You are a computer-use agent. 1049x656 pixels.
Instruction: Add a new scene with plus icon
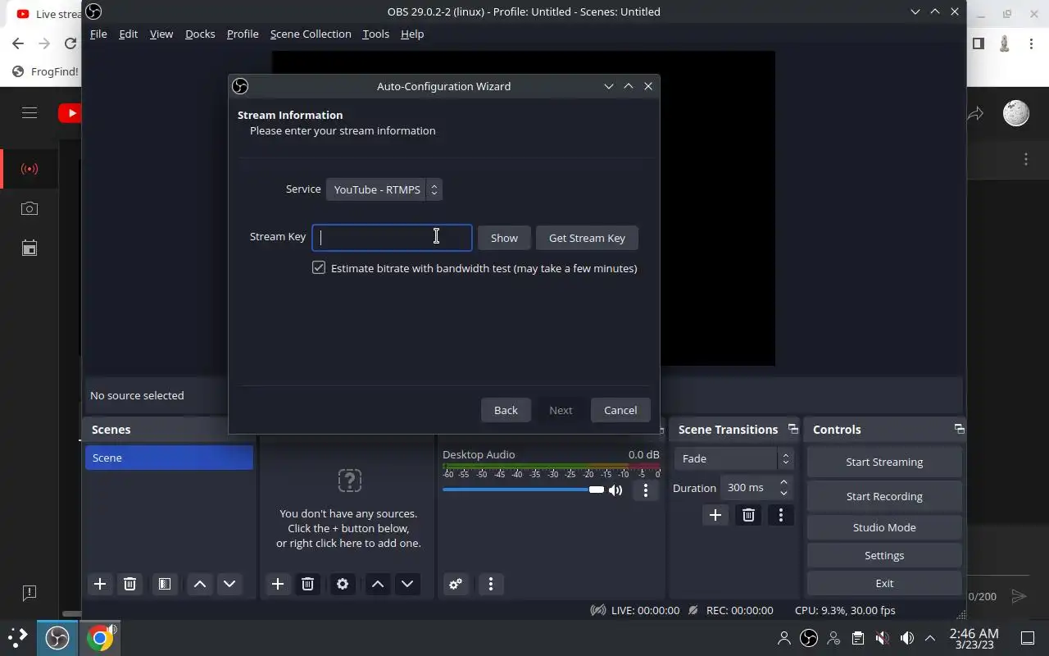(x=100, y=584)
